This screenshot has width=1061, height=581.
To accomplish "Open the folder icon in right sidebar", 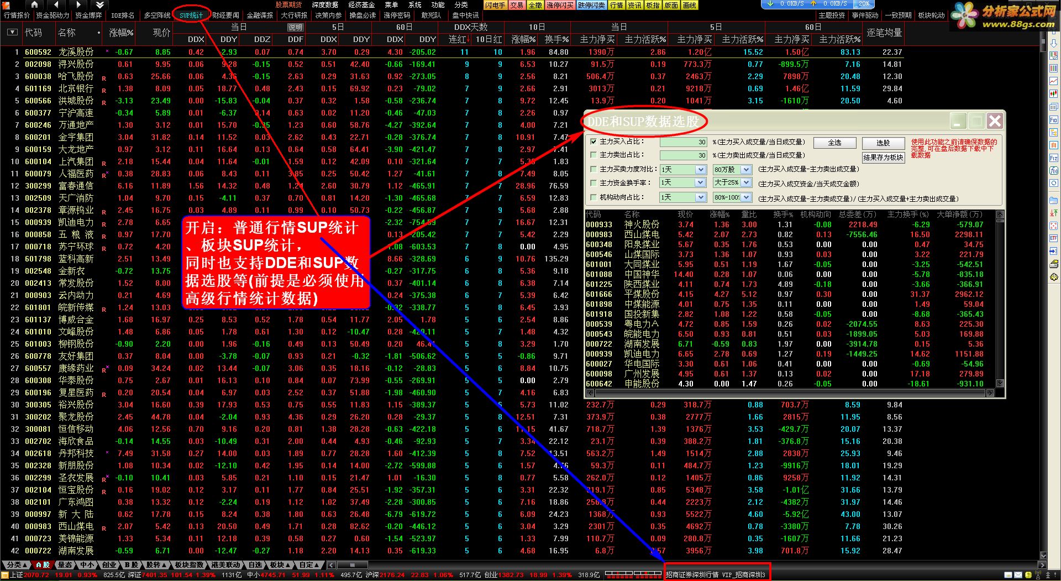I will 1054,200.
